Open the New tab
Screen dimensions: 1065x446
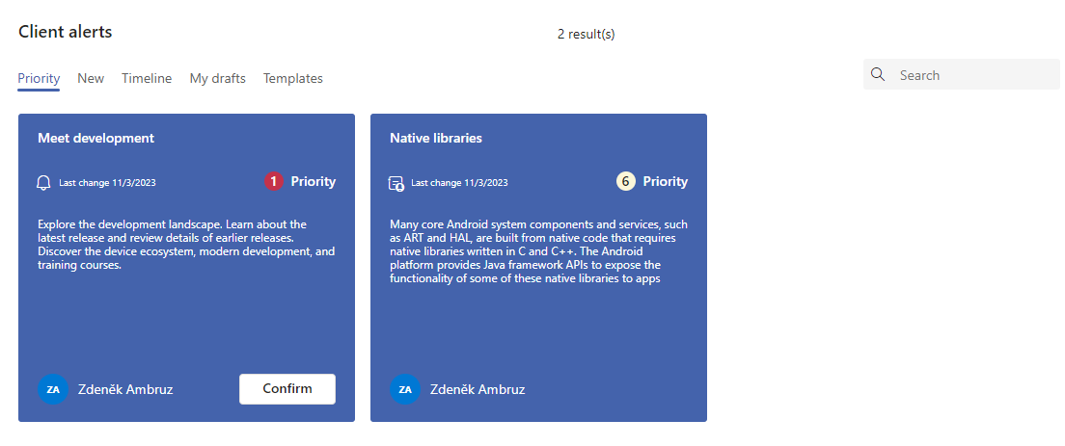(91, 78)
